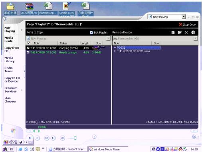This screenshot has width=202, height=152.
Task: Click the Stop playback button
Action: (37, 138)
